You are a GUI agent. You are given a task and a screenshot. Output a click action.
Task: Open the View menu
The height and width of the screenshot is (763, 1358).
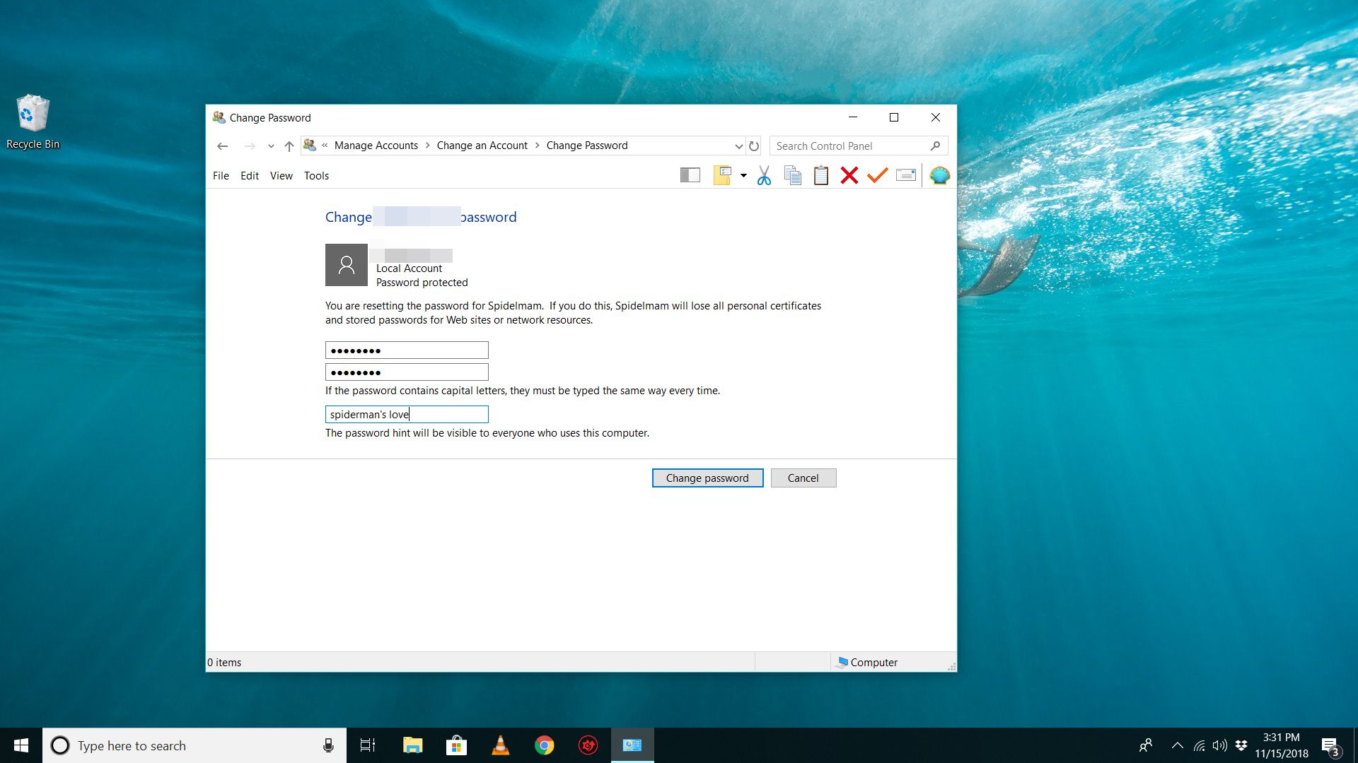[281, 175]
